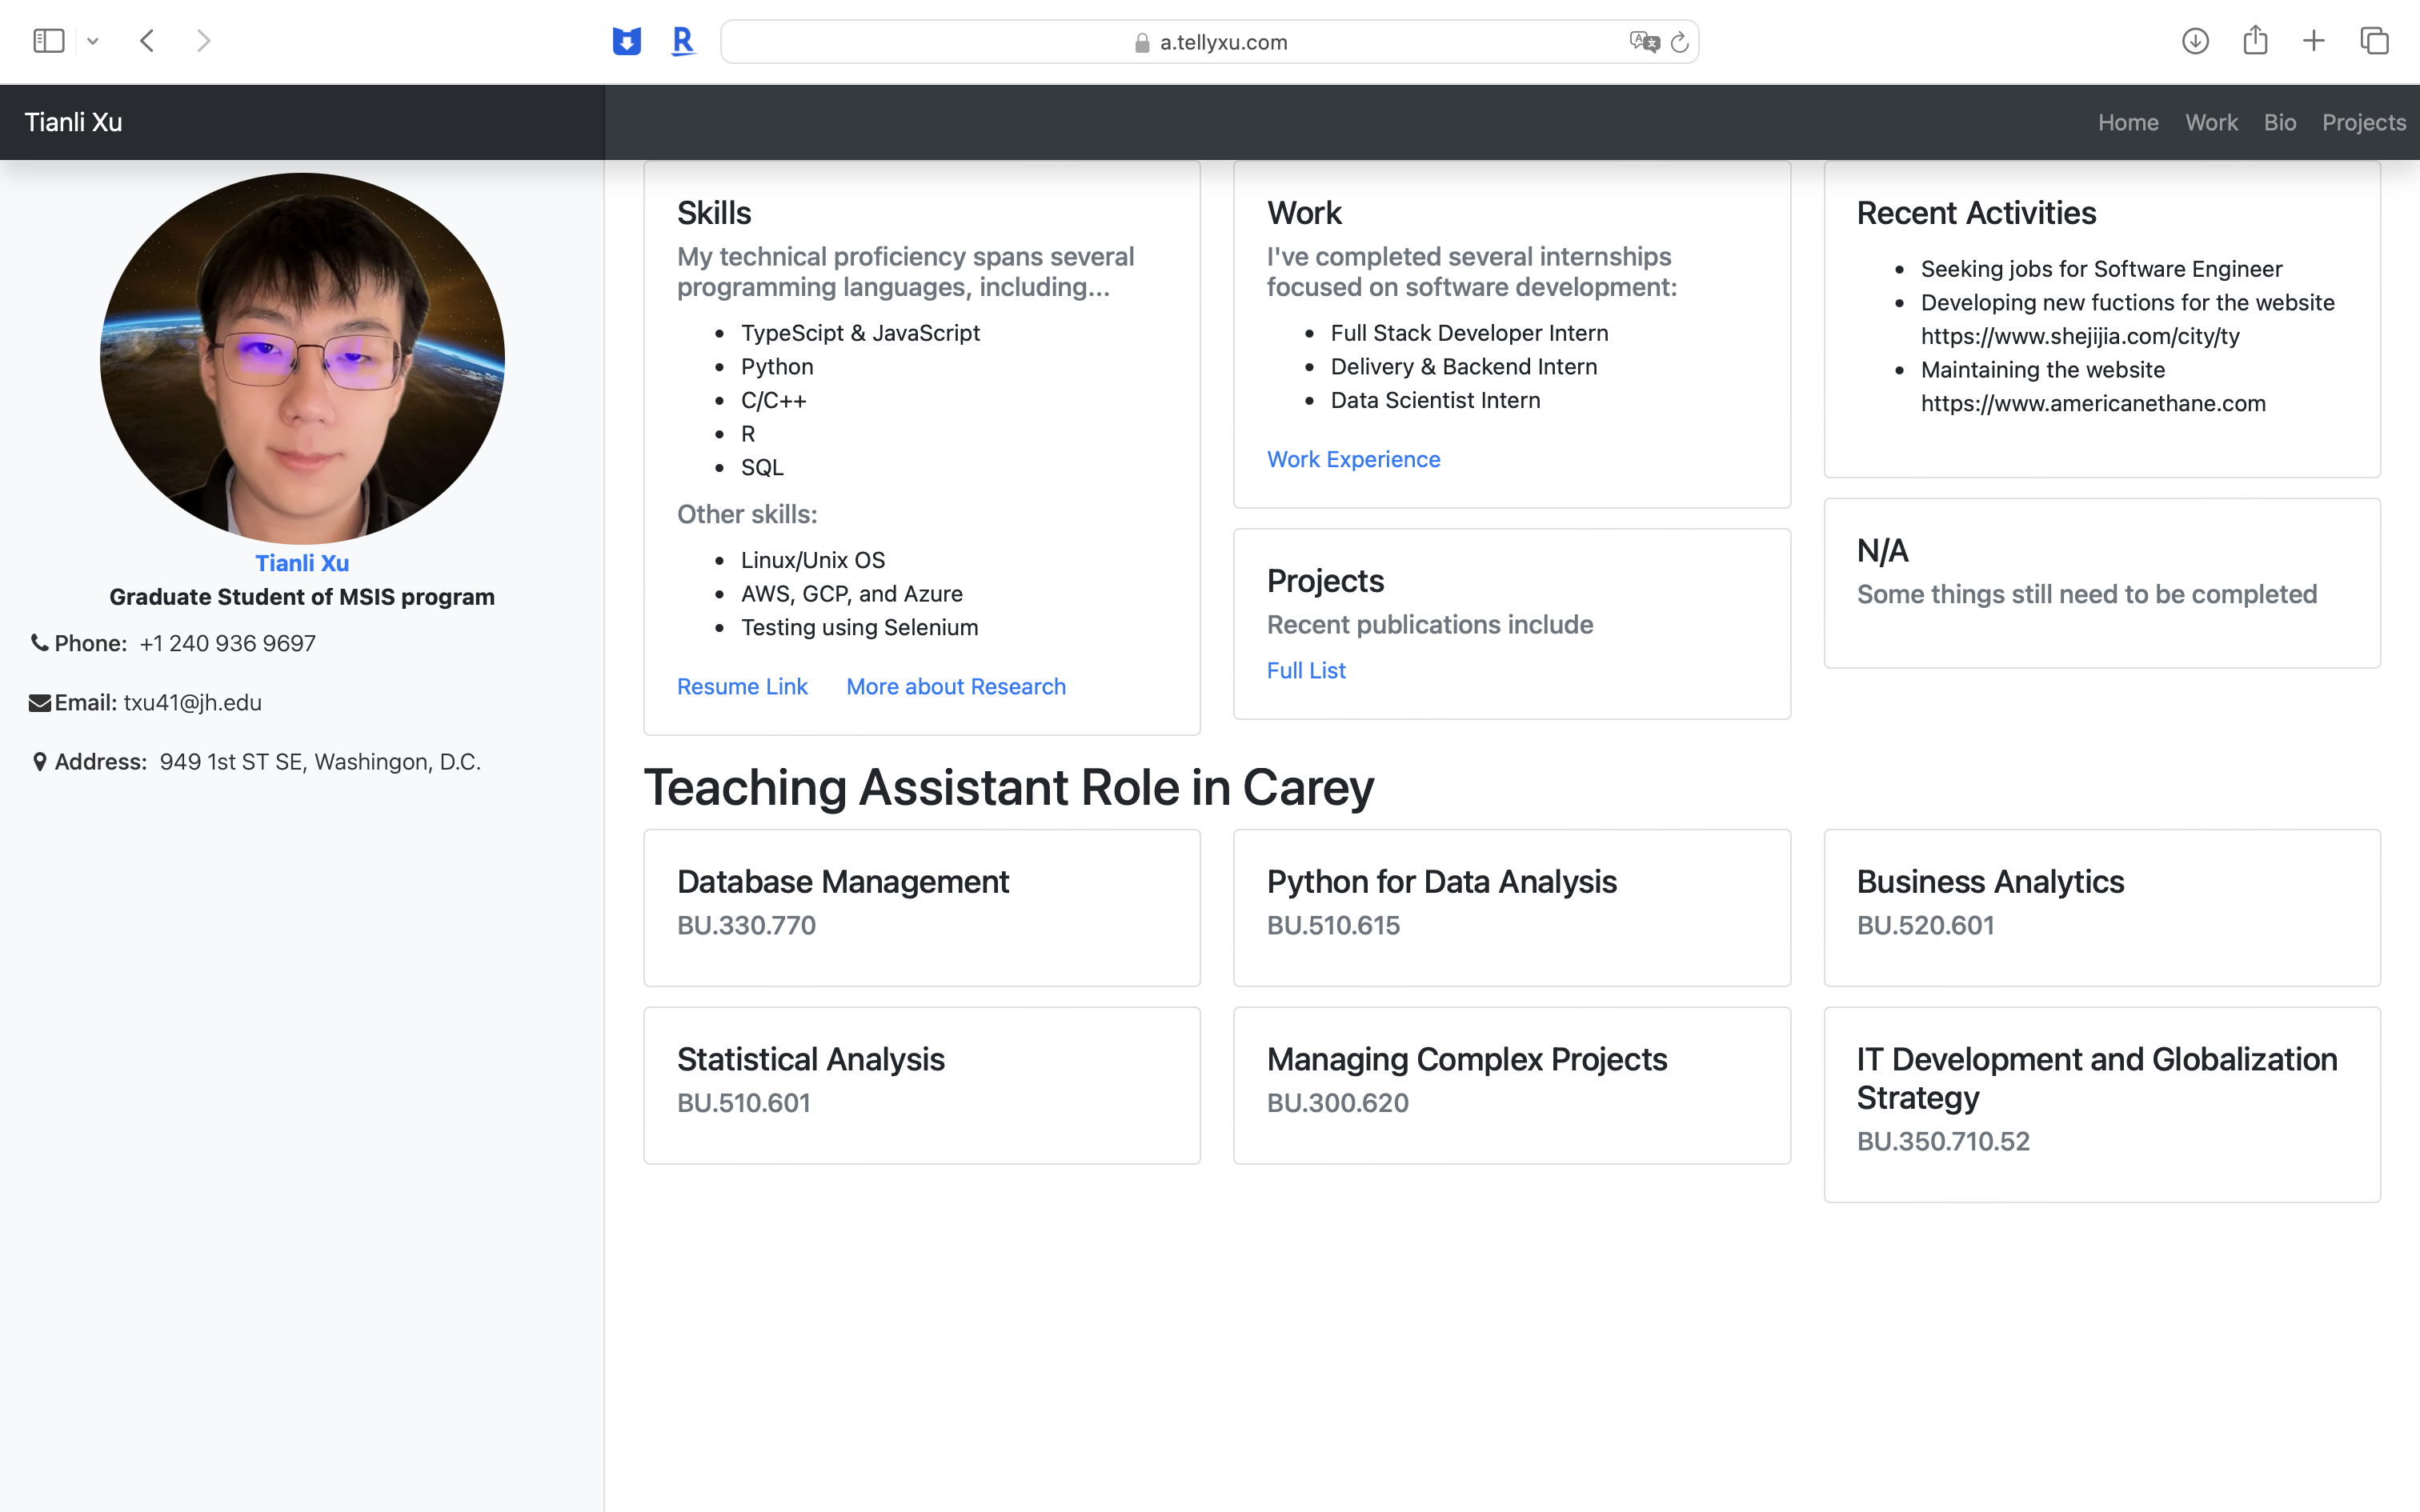Go to Home in the navbar

(2128, 122)
